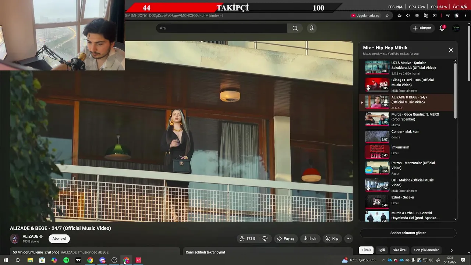The image size is (471, 265).
Task: Click the search magnifier button
Action: [x=295, y=28]
